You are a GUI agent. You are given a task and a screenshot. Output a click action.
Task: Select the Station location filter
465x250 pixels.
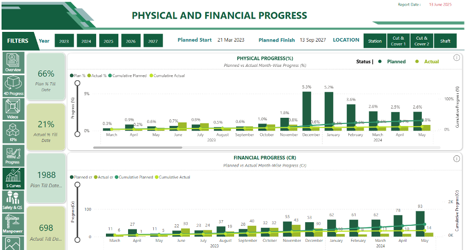pyautogui.click(x=375, y=41)
